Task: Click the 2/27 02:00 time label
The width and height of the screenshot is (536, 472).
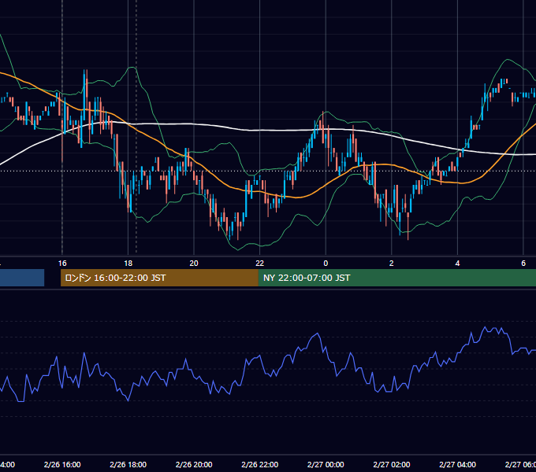Action: tap(392, 464)
